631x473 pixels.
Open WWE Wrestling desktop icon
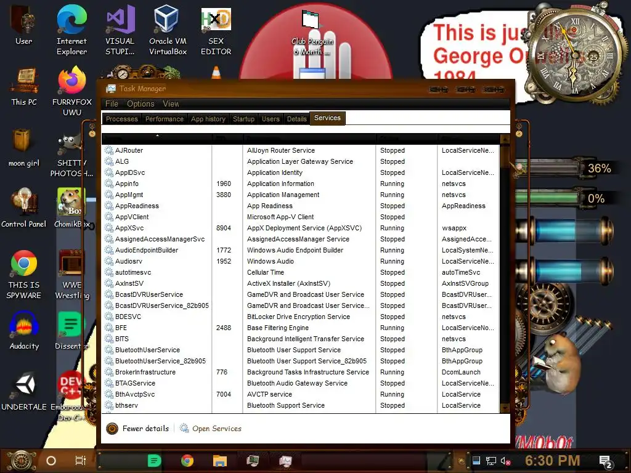point(71,275)
